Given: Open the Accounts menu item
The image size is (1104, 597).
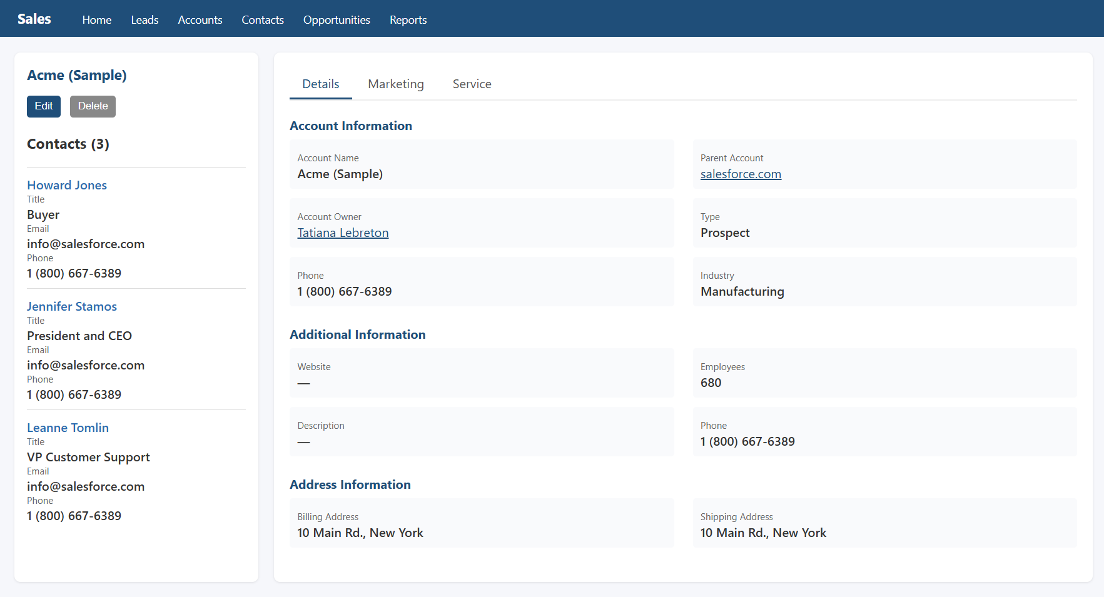Looking at the screenshot, I should tap(200, 20).
